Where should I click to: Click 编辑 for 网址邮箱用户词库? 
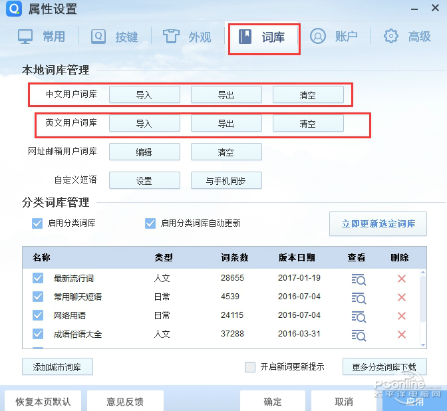click(144, 152)
